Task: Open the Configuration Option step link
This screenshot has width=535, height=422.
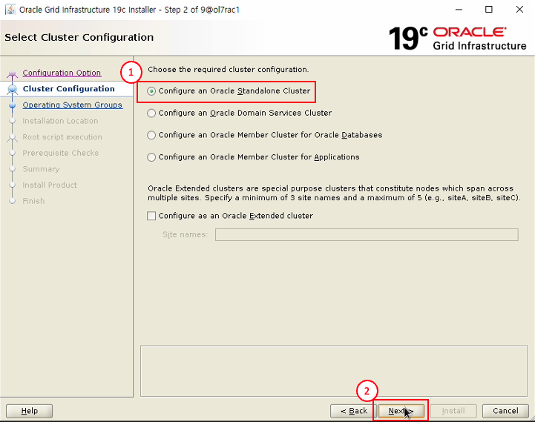Action: (62, 73)
